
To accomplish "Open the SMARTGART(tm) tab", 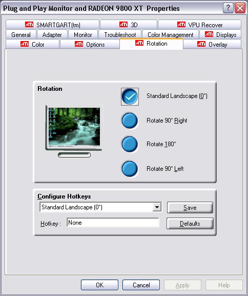I will (x=52, y=25).
